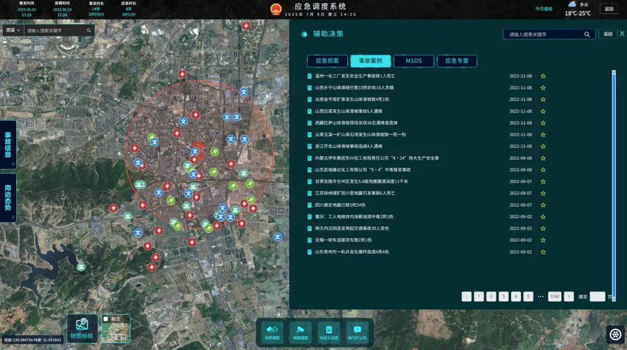627x350 pixels.
Task: Open the round grid menu button bottom-right
Action: (x=615, y=334)
